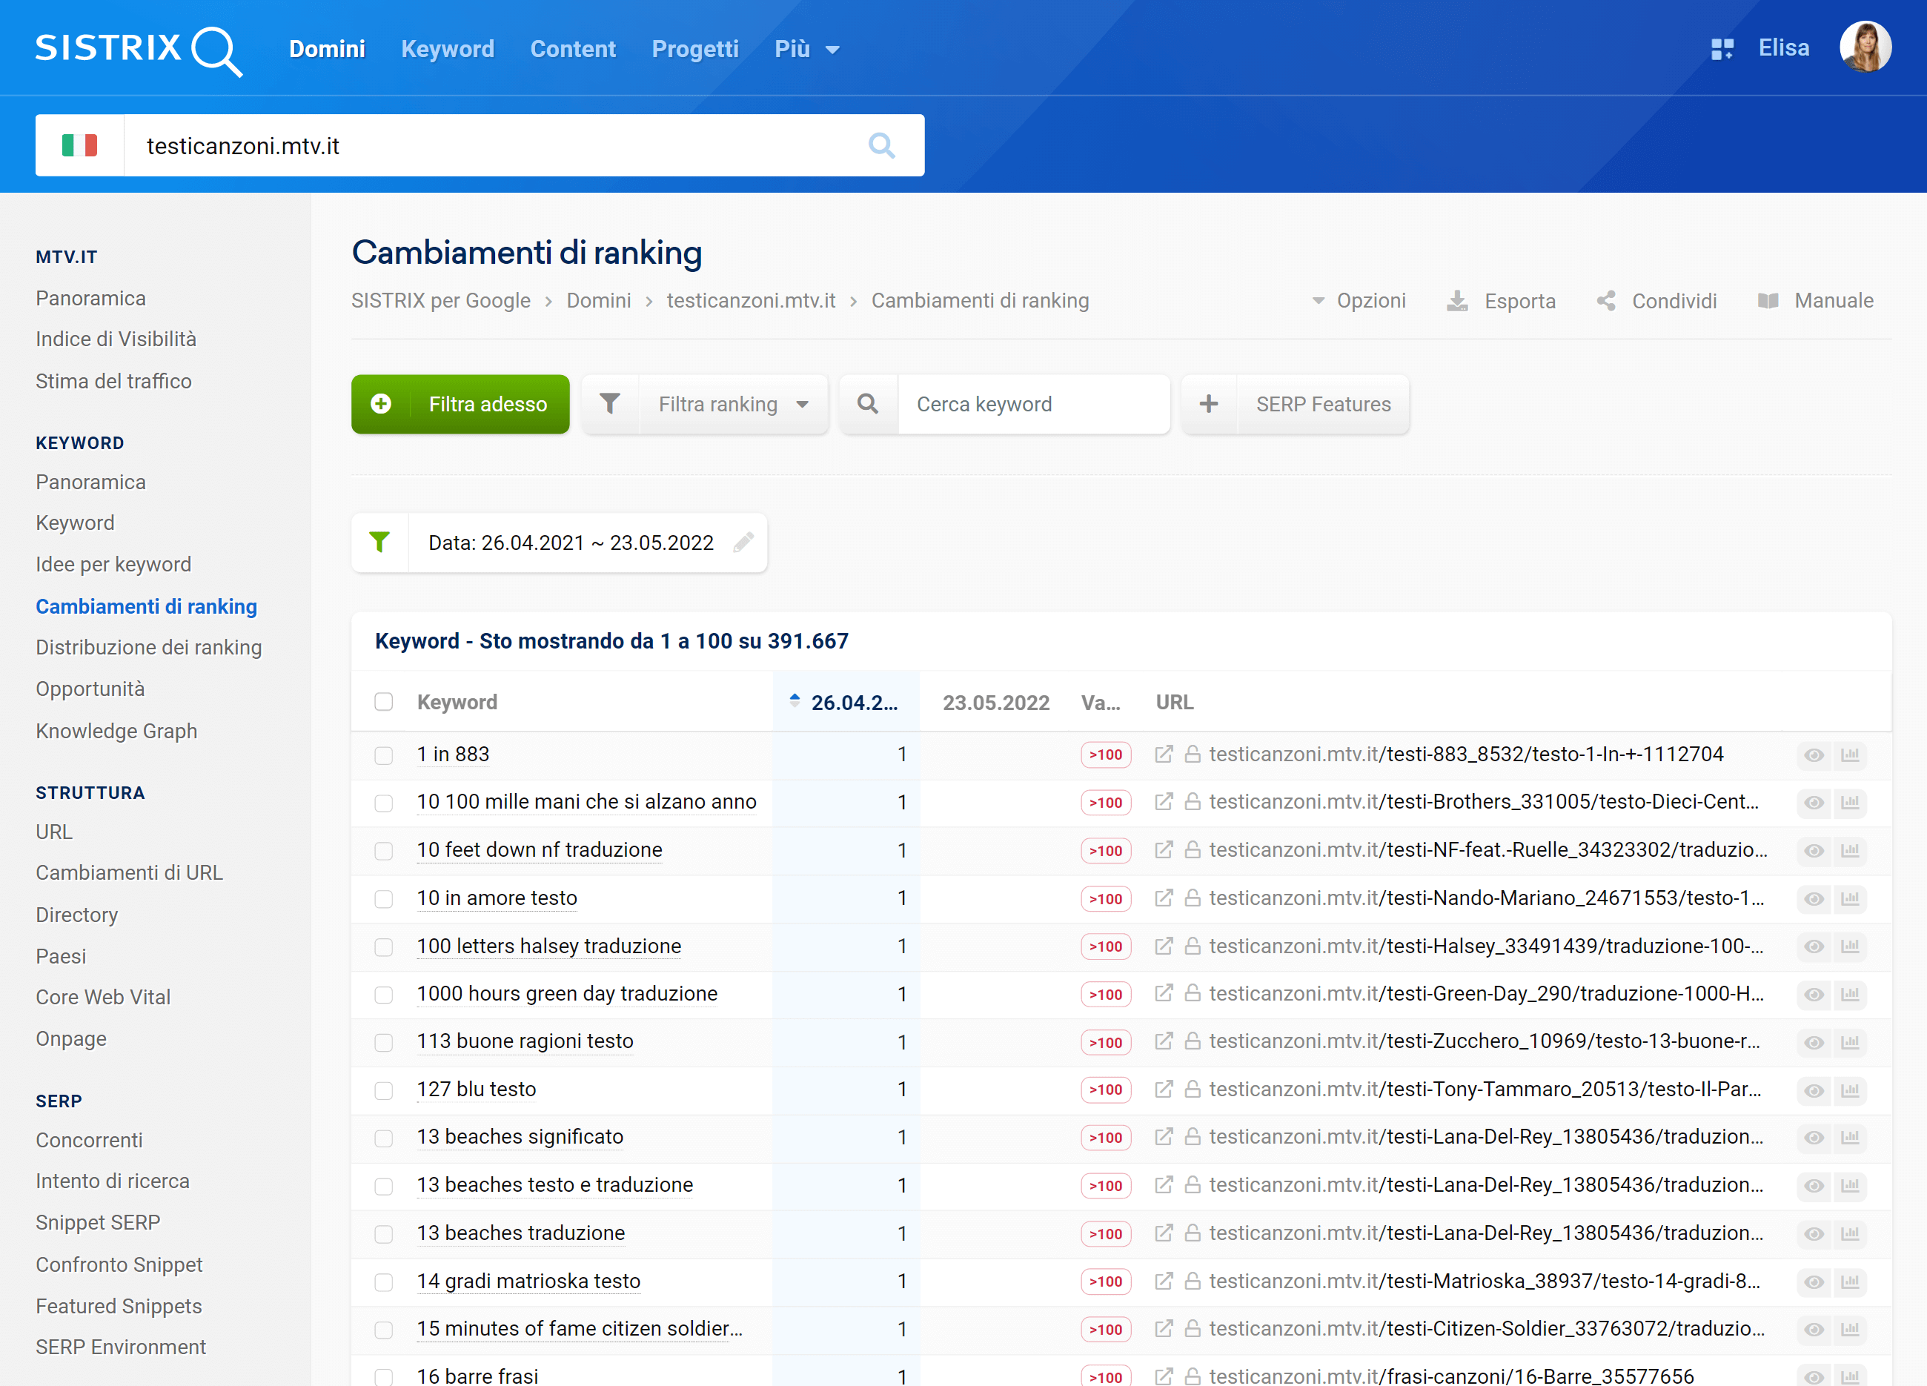
Task: Click the Condividi share icon
Action: (1605, 301)
